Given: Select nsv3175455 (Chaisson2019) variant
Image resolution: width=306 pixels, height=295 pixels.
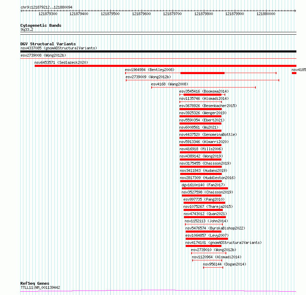Looking at the screenshot, I should [x=205, y=163].
